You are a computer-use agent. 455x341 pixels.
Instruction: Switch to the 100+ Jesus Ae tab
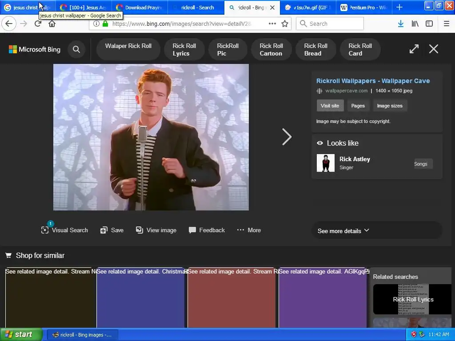point(84,8)
